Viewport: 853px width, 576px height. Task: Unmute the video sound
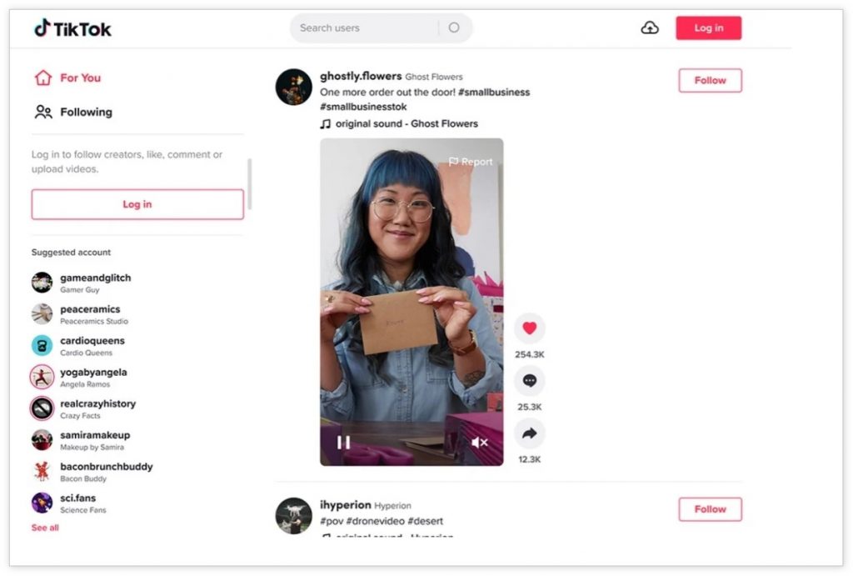pyautogui.click(x=480, y=443)
